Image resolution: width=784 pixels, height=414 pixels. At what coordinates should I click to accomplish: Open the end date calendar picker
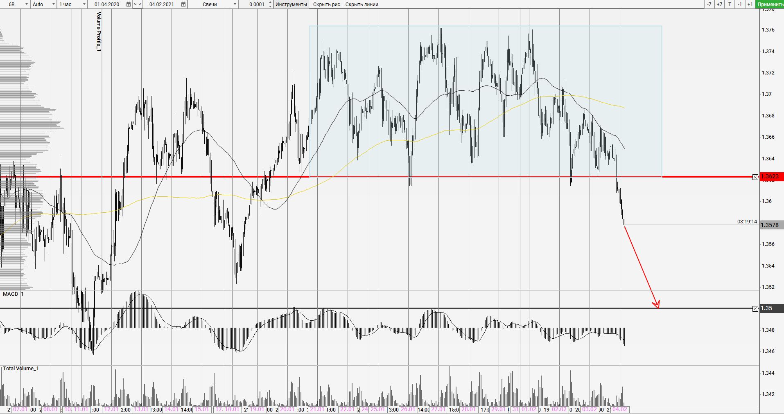183,4
